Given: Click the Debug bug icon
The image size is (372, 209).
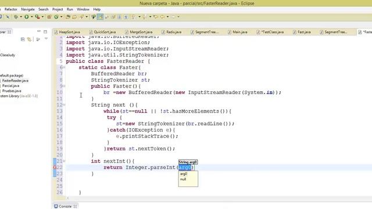Looking at the screenshot, I should tap(16, 17).
